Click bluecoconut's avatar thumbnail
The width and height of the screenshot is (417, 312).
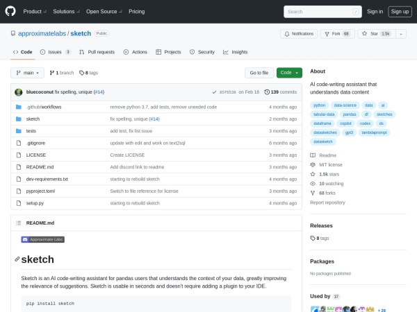pyautogui.click(x=18, y=92)
